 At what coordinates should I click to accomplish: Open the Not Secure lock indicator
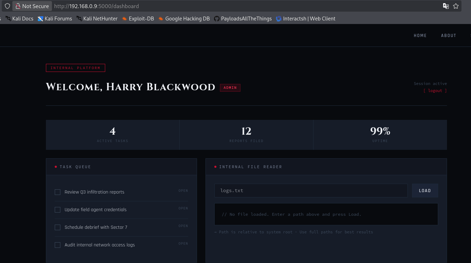click(x=32, y=6)
